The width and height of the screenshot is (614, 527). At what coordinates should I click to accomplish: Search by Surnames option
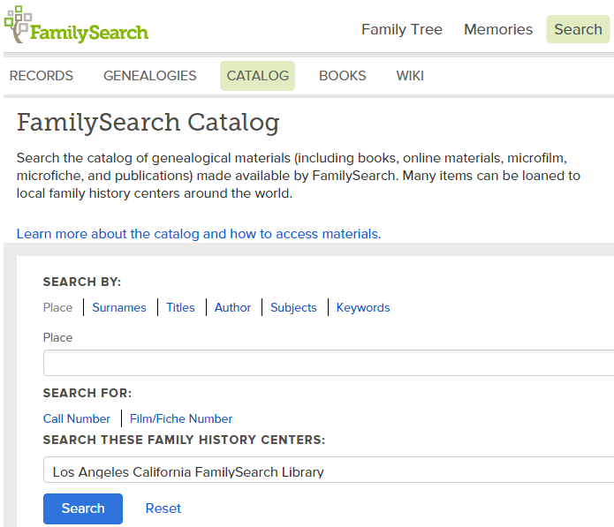[119, 307]
